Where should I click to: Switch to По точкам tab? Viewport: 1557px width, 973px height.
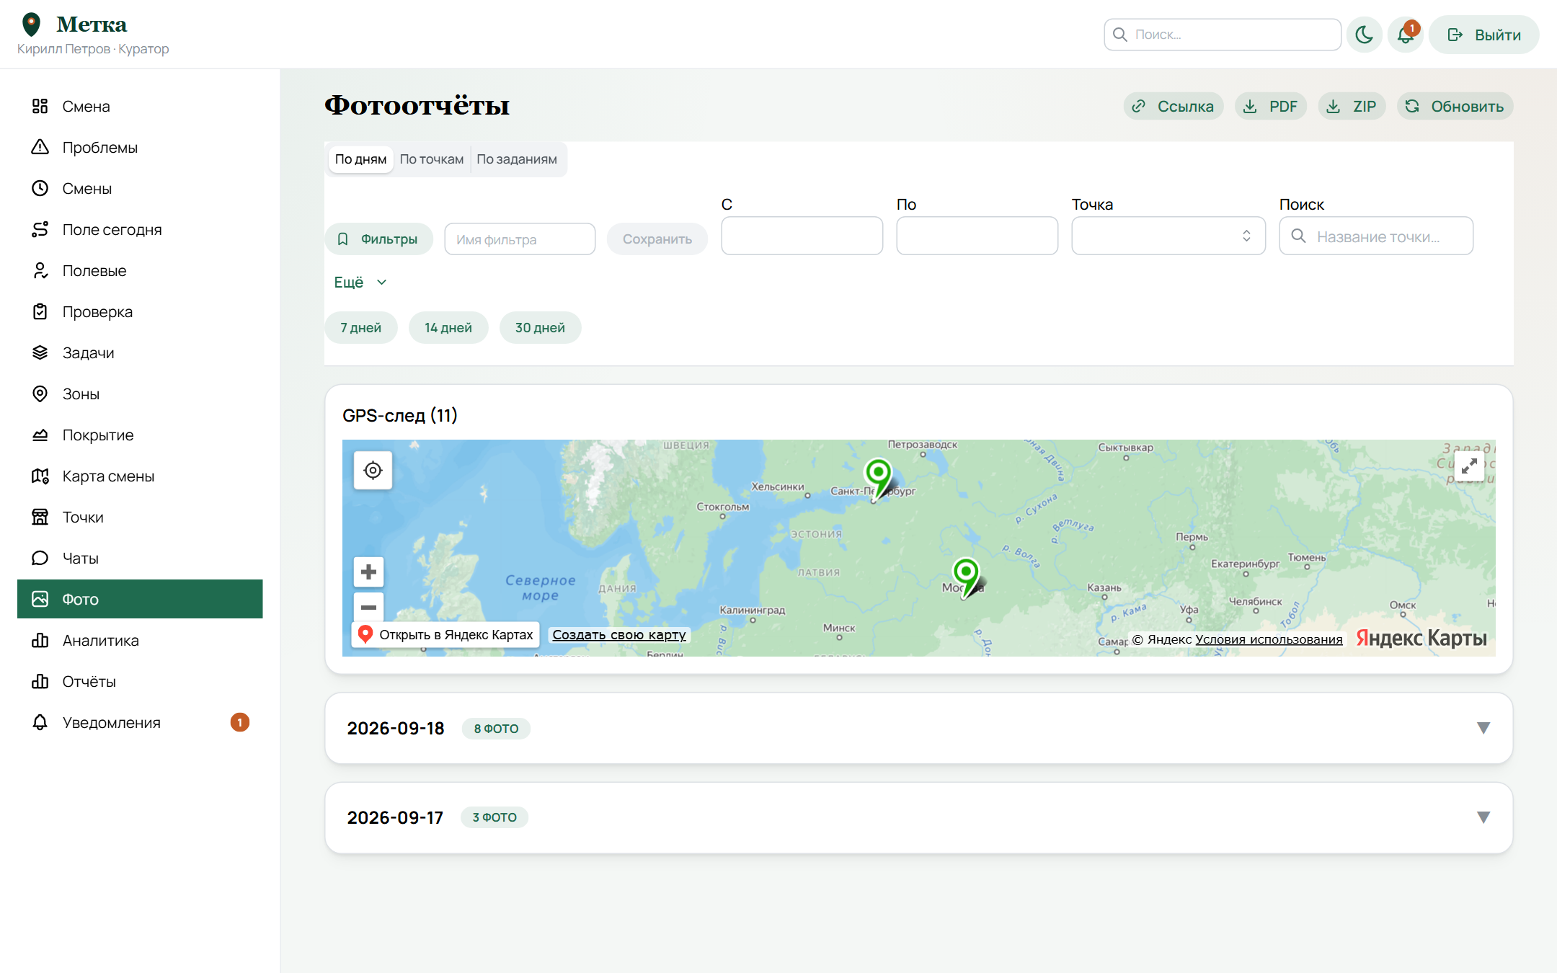tap(432, 159)
